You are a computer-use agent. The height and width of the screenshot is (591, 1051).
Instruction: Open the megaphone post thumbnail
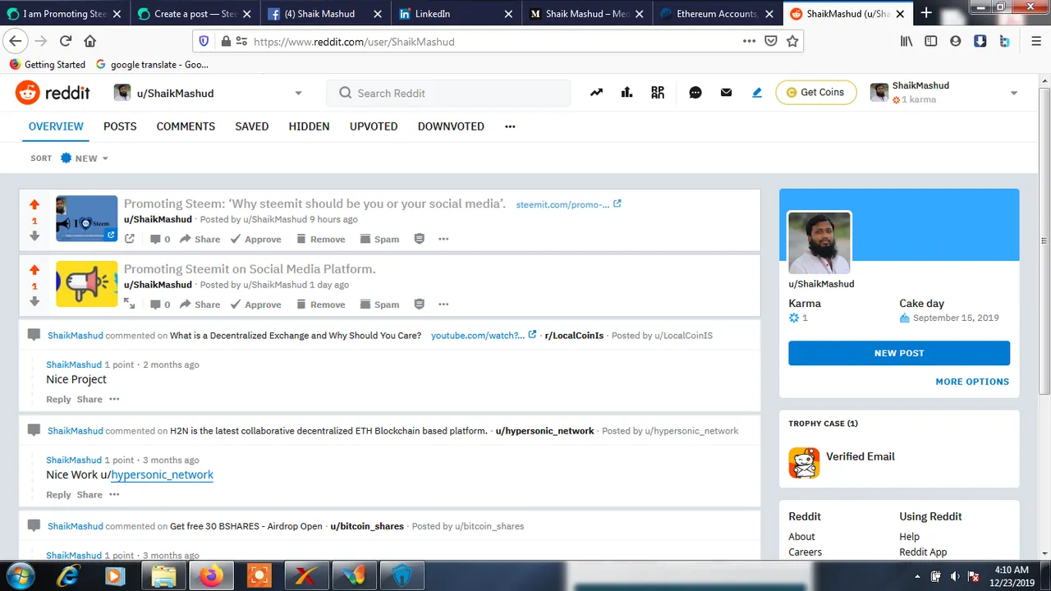[87, 284]
